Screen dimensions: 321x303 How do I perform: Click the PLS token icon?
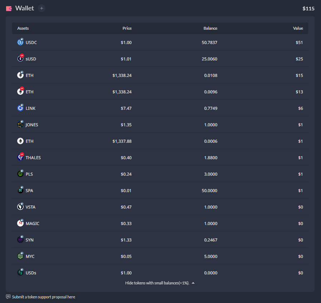tap(20, 174)
